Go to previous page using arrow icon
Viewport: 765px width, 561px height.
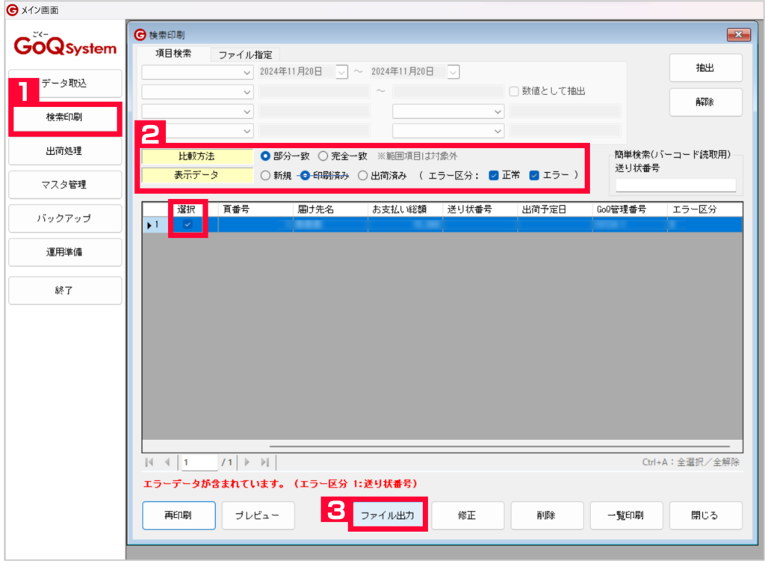pos(167,462)
